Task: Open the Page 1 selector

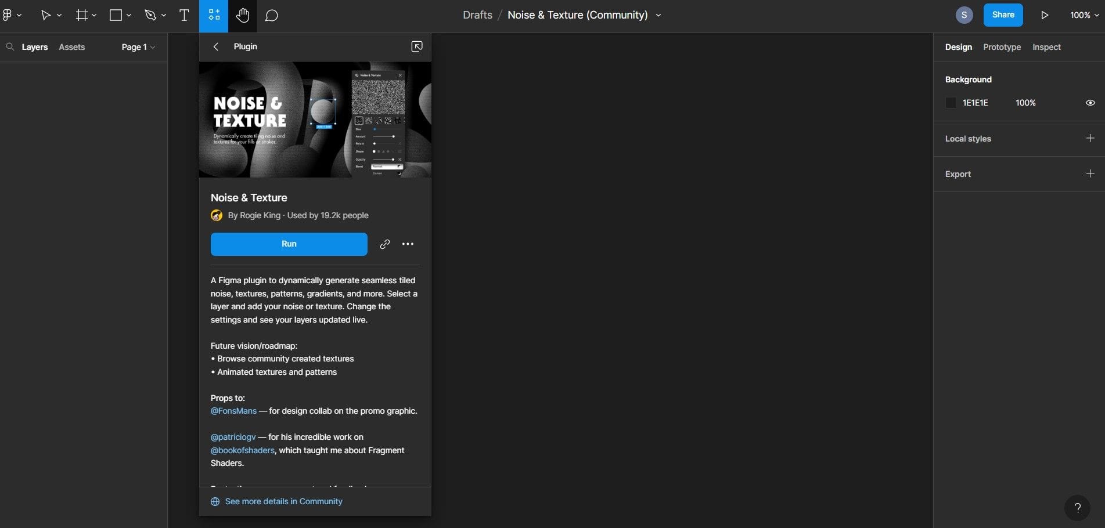Action: [x=136, y=46]
